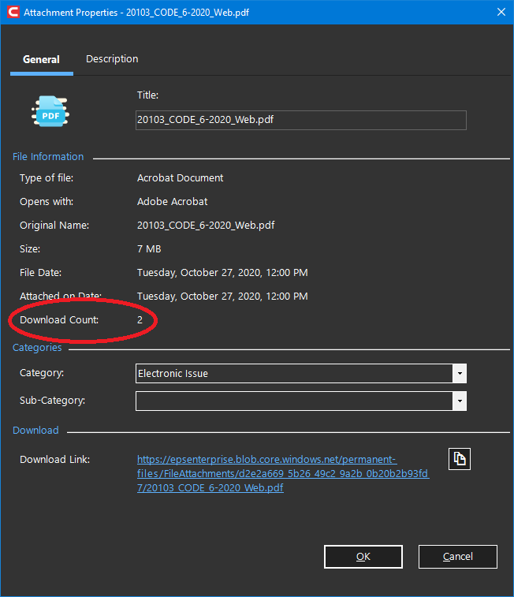Click the Download Count label
Image resolution: width=514 pixels, height=597 pixels.
[59, 320]
